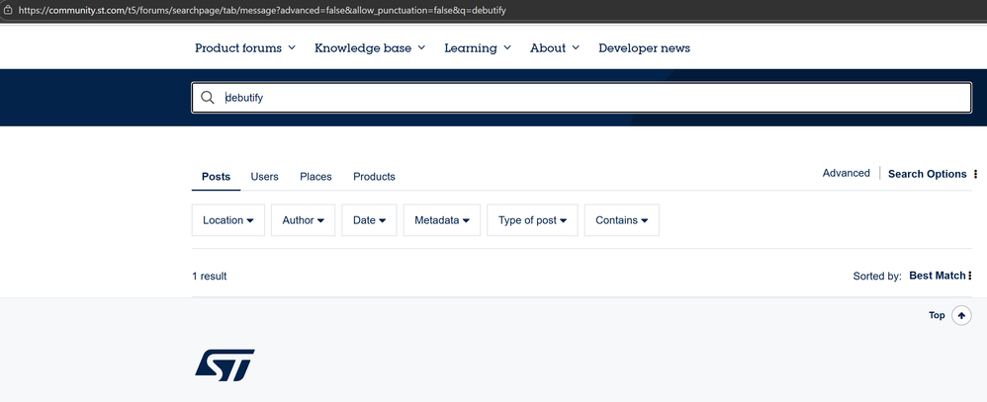Open the Type of post filter dropdown
The width and height of the screenshot is (987, 402).
(x=532, y=220)
